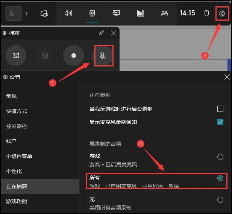Pin the Capture widget
232x214 pixels.
pyautogui.click(x=102, y=33)
